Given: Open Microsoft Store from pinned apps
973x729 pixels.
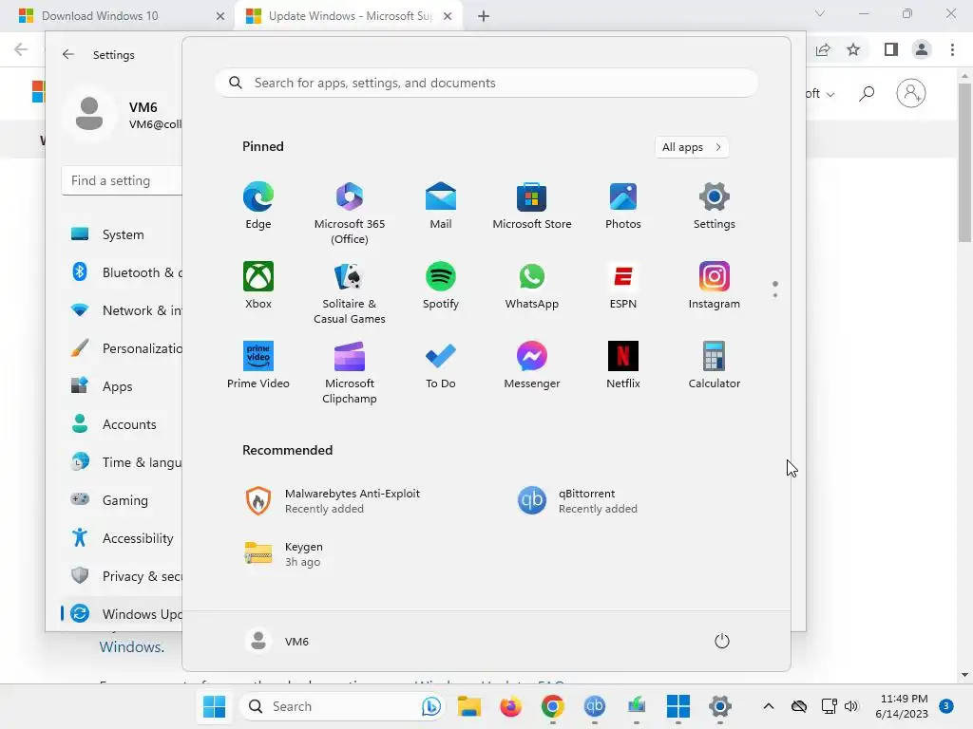Looking at the screenshot, I should click(x=532, y=206).
